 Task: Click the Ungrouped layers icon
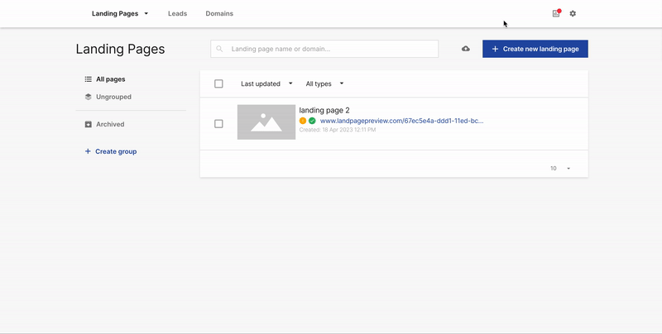pyautogui.click(x=89, y=97)
